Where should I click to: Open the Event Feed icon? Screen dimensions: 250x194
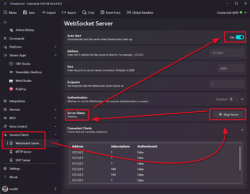tap(102, 12)
